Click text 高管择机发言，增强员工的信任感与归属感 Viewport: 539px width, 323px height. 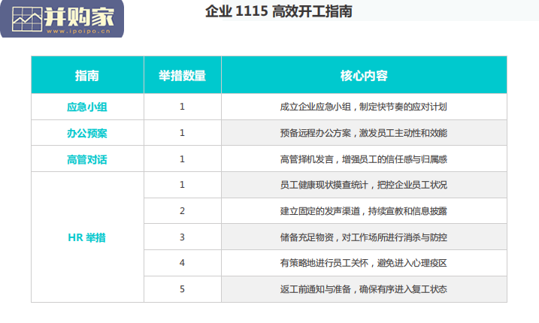point(364,159)
